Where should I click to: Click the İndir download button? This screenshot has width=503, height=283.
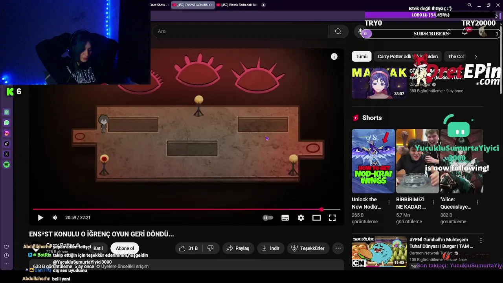point(271,248)
